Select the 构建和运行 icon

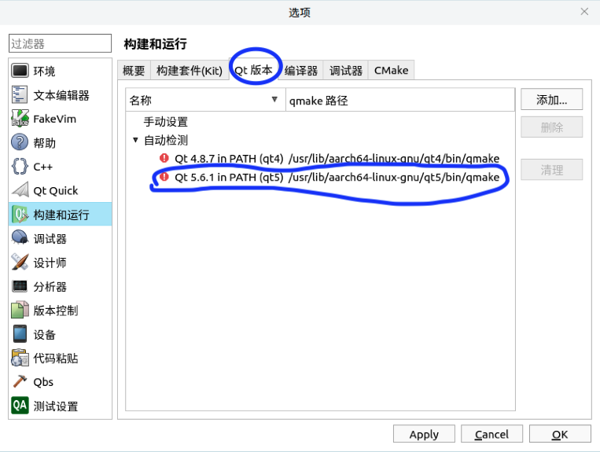[x=20, y=214]
